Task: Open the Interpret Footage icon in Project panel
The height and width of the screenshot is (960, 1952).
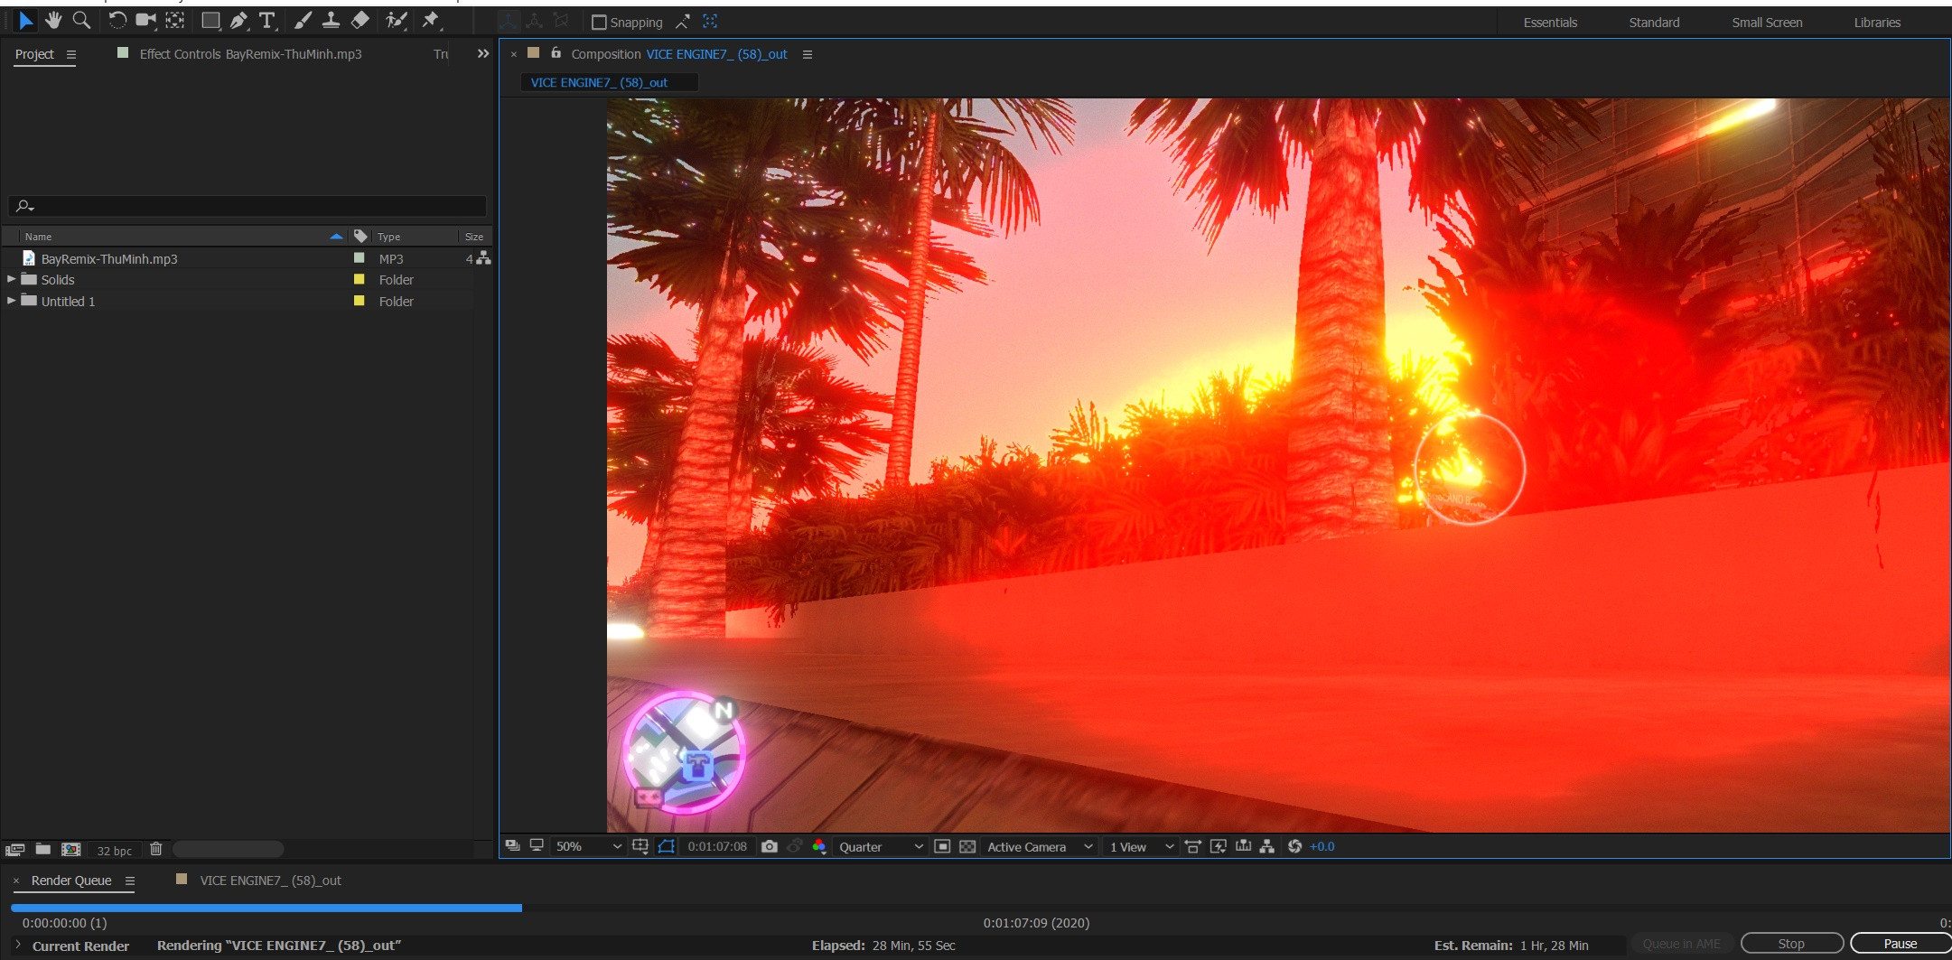Action: point(14,850)
